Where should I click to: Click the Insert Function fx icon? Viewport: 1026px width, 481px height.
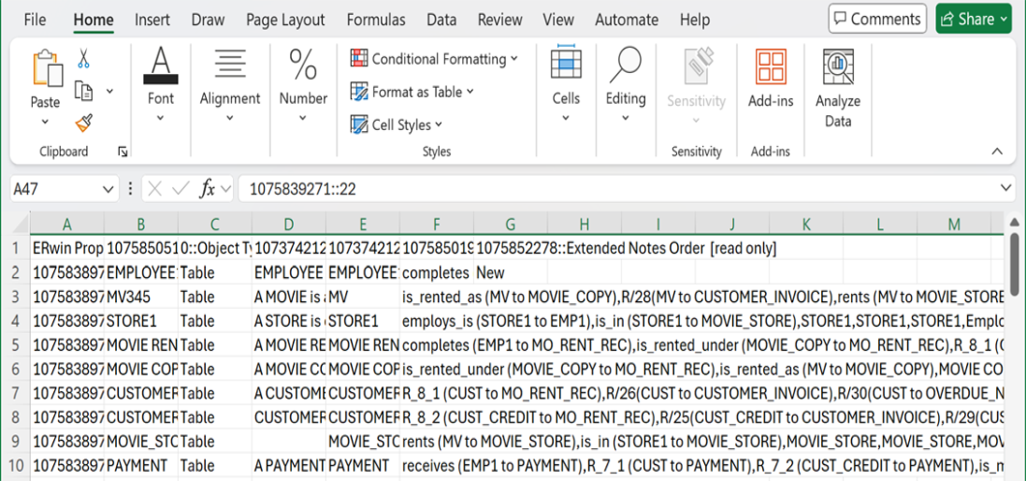click(208, 189)
